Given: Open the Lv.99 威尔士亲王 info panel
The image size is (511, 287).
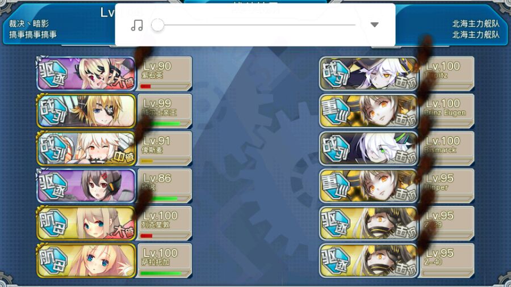Looking at the screenshot, I should tap(165, 111).
